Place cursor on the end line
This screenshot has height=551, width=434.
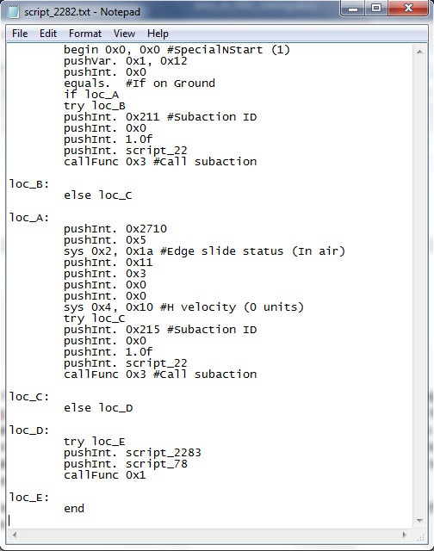coord(74,509)
